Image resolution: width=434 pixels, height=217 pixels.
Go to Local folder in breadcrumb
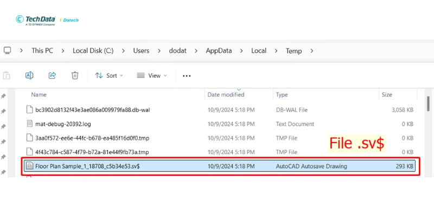point(259,50)
